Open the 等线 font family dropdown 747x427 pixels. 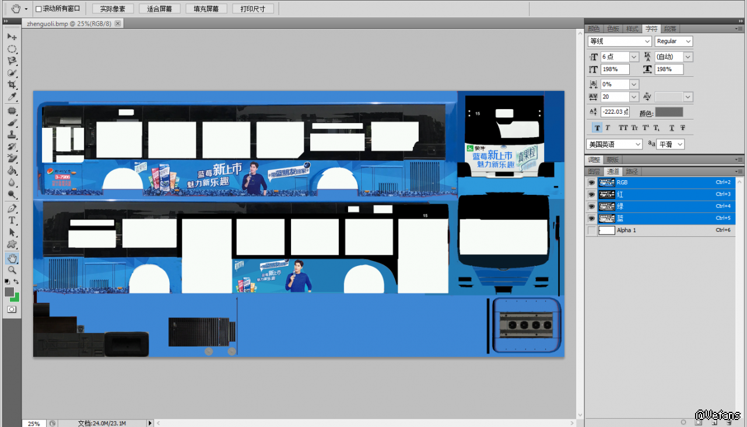(647, 41)
